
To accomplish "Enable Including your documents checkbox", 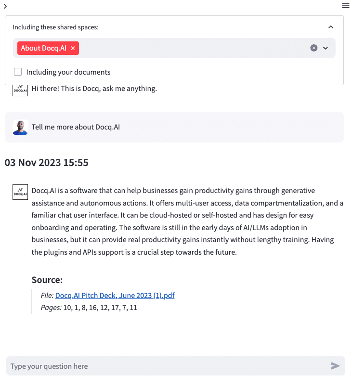I will point(18,72).
